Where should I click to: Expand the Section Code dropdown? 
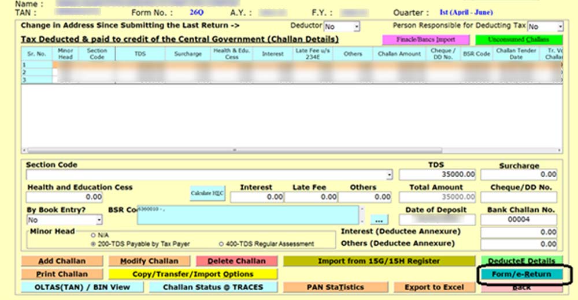point(389,174)
